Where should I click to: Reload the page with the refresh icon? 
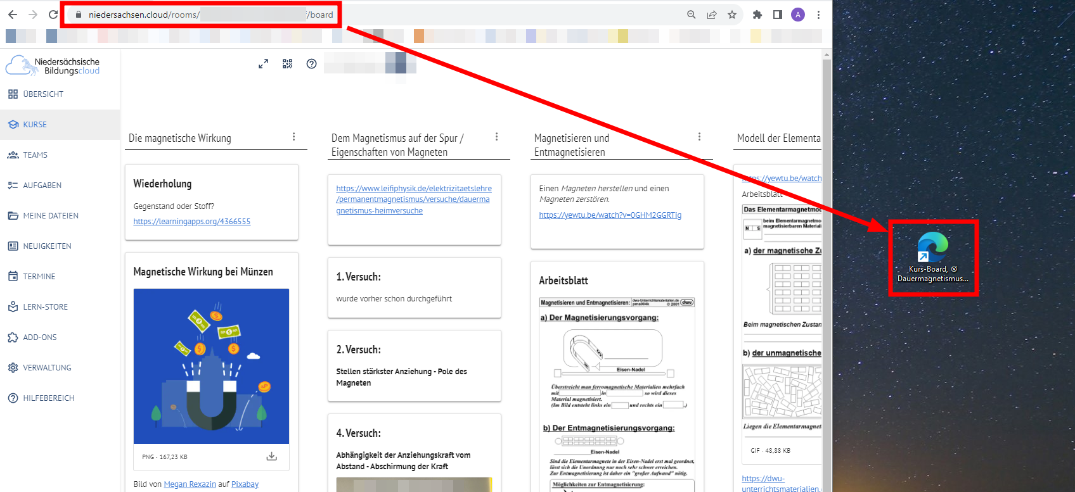53,15
